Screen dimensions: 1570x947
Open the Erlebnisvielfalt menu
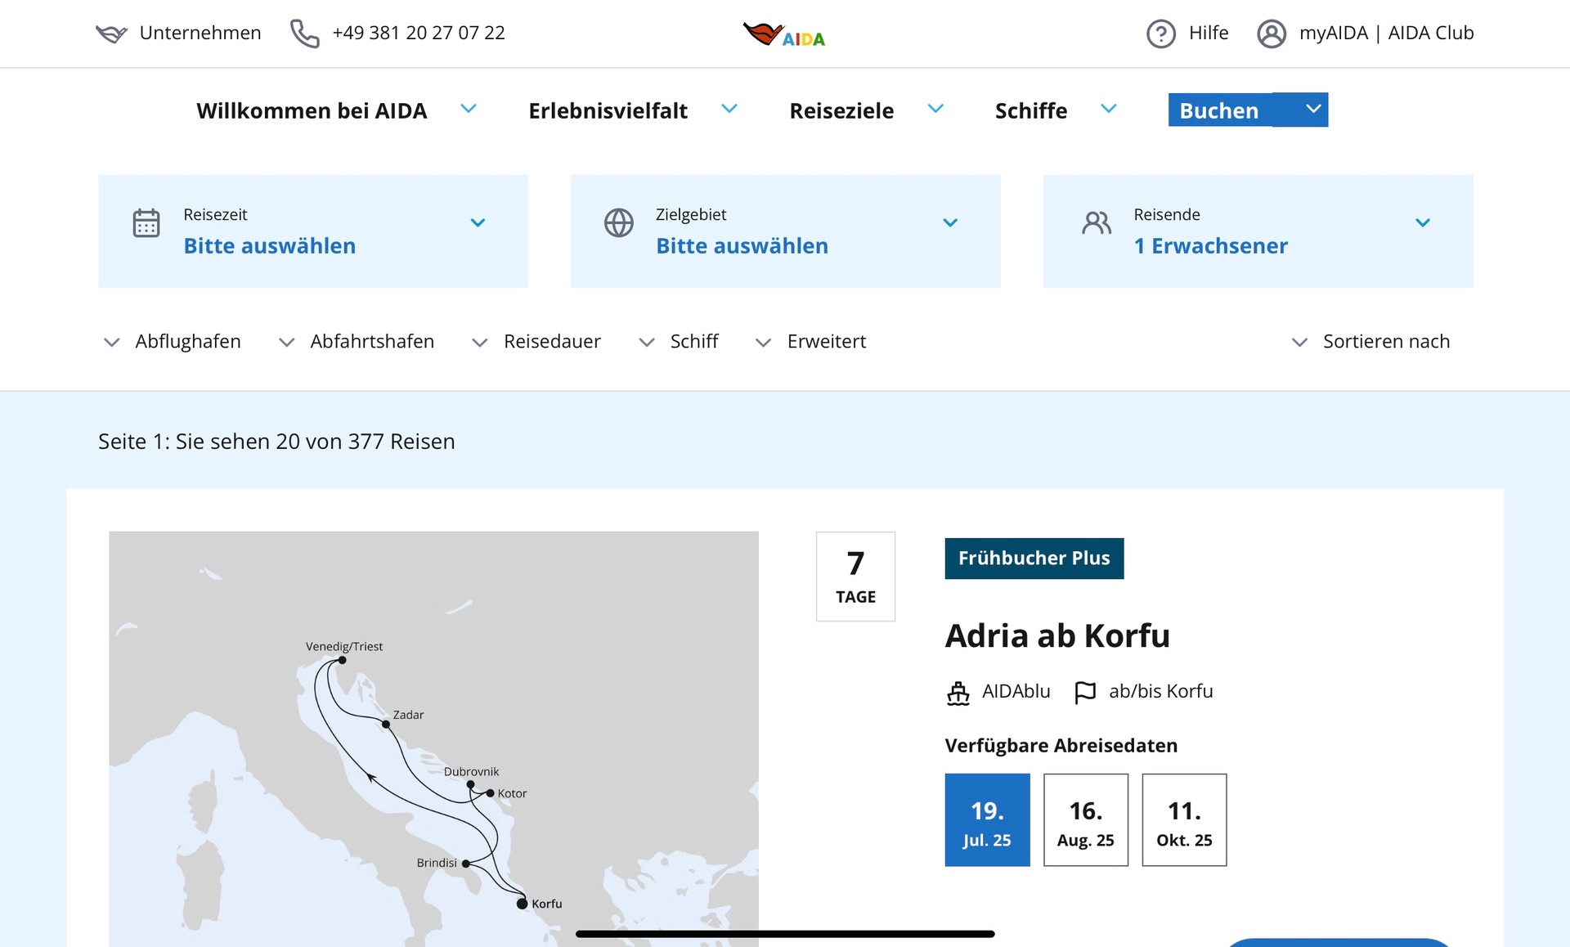[x=608, y=110]
